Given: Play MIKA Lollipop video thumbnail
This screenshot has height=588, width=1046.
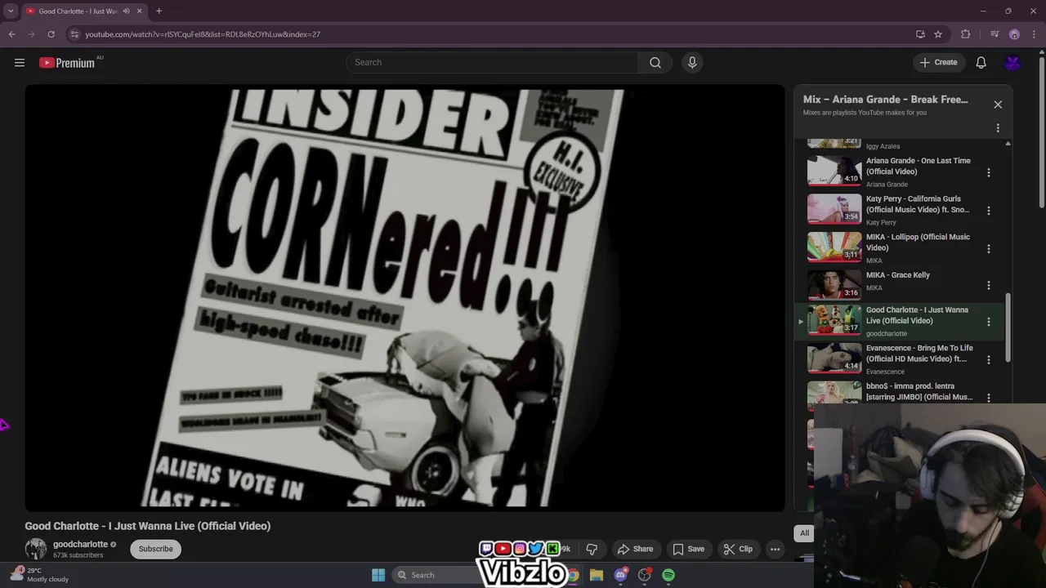Looking at the screenshot, I should 834,247.
